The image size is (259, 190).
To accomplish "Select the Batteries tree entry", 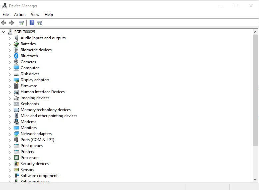I will point(28,44).
